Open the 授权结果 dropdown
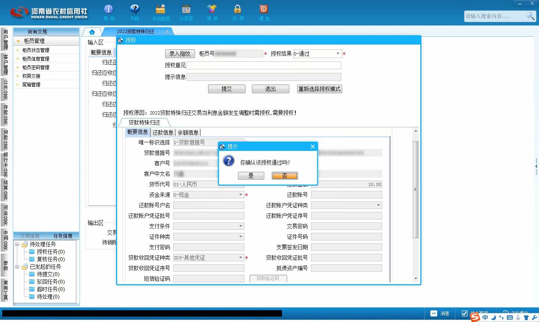Viewport: 539px width, 322px height. click(x=338, y=54)
